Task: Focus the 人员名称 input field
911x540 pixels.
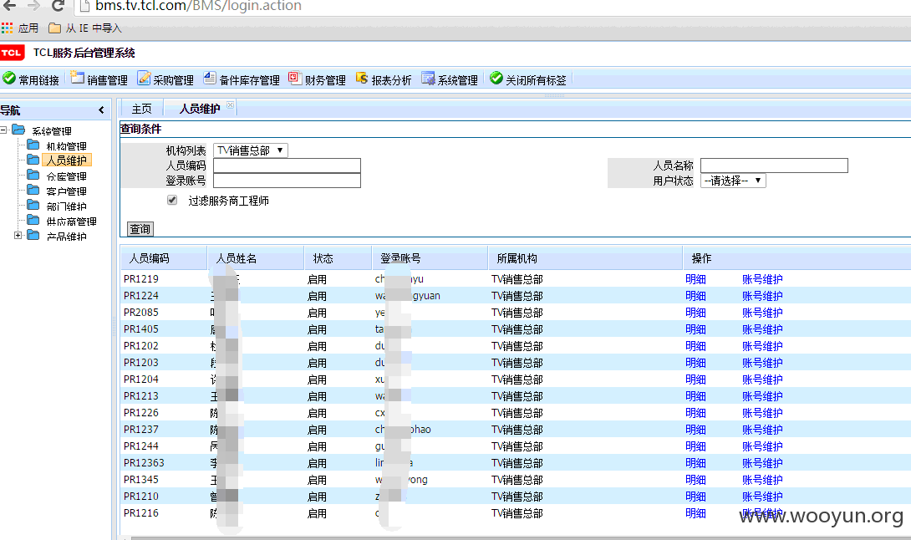Action: click(774, 166)
